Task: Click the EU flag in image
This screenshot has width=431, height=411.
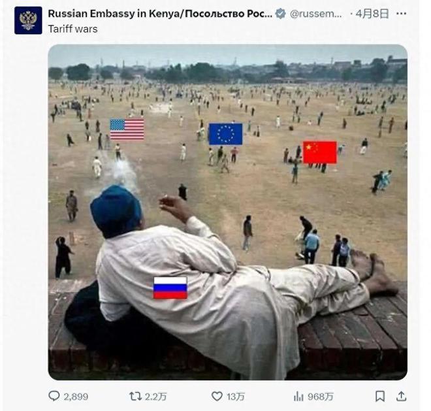Action: pyautogui.click(x=226, y=134)
